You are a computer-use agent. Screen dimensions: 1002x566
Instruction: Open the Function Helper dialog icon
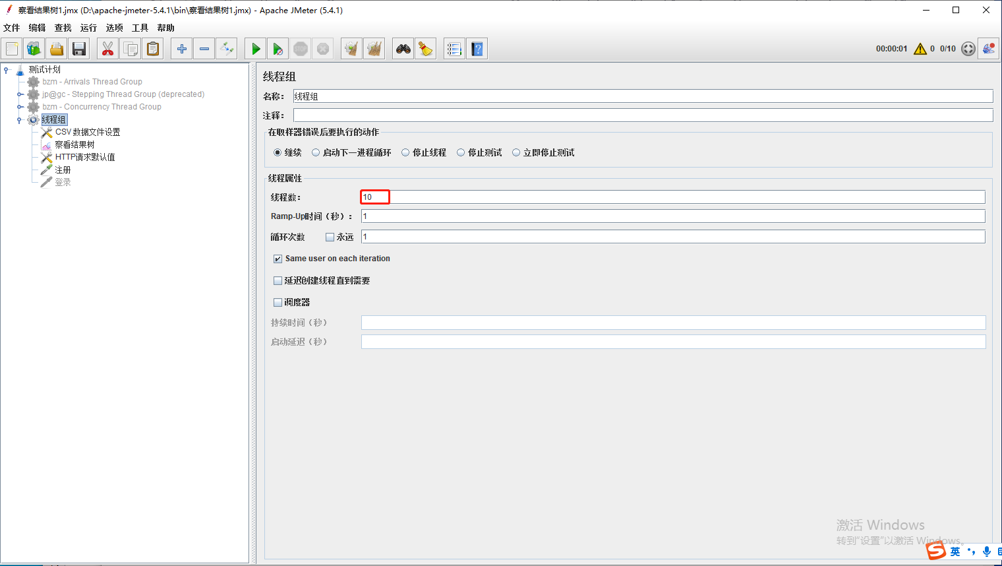pyautogui.click(x=454, y=49)
